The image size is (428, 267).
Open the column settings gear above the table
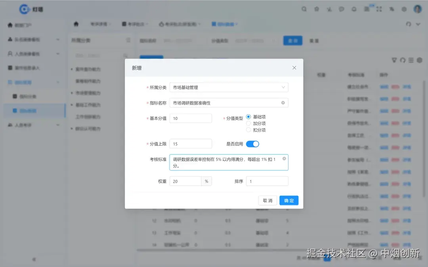click(420, 60)
